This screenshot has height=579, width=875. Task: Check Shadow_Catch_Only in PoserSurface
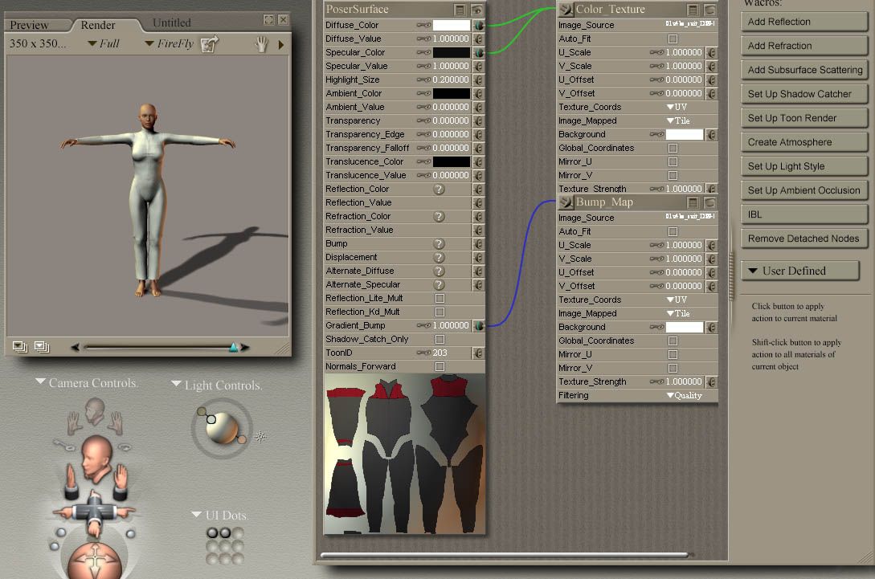pyautogui.click(x=440, y=340)
